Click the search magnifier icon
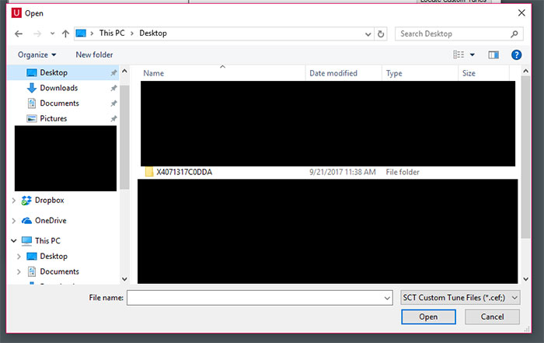Image resolution: width=544 pixels, height=343 pixels. coord(514,34)
